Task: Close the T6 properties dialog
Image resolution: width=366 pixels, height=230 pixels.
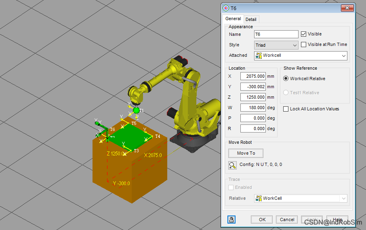Action: (347, 8)
